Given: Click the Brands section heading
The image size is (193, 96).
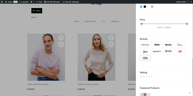Looking at the screenshot, I should [144, 39].
